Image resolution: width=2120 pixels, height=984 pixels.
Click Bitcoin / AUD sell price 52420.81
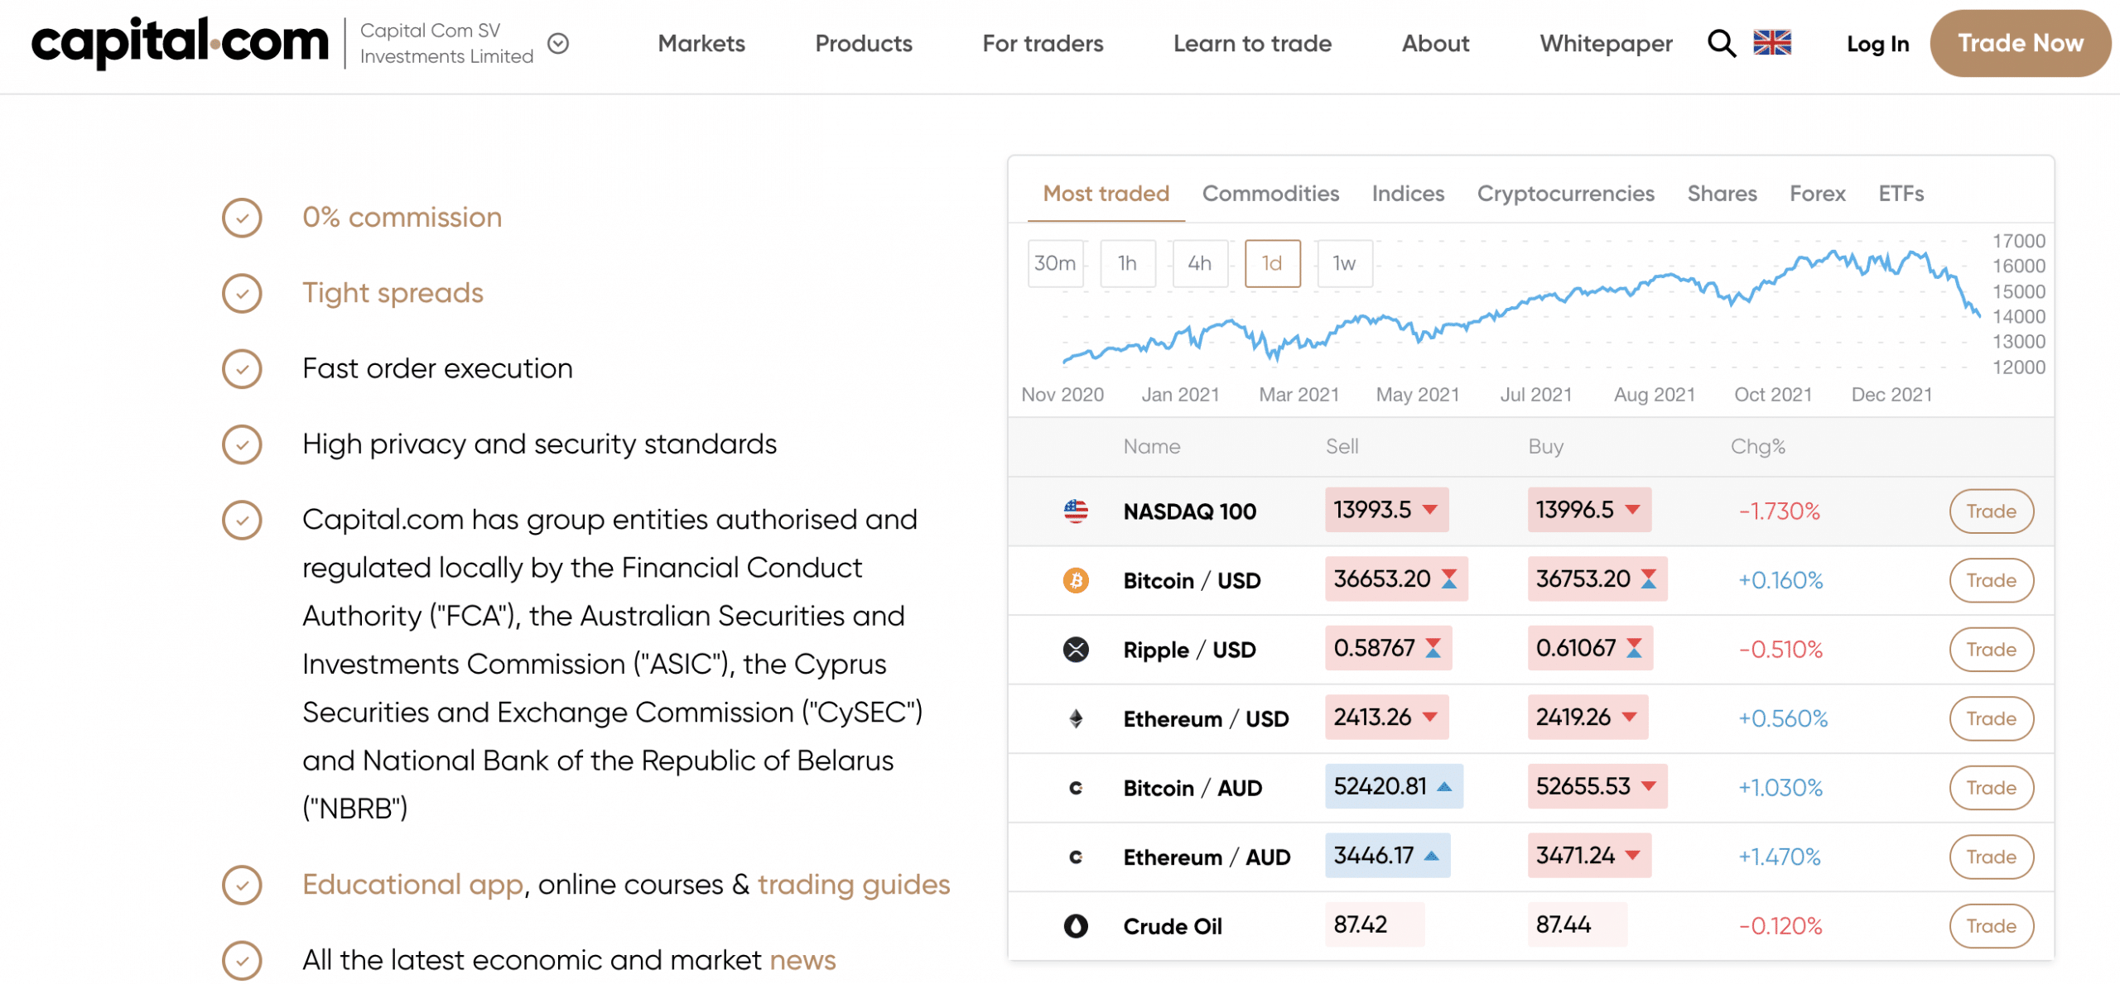click(x=1394, y=786)
